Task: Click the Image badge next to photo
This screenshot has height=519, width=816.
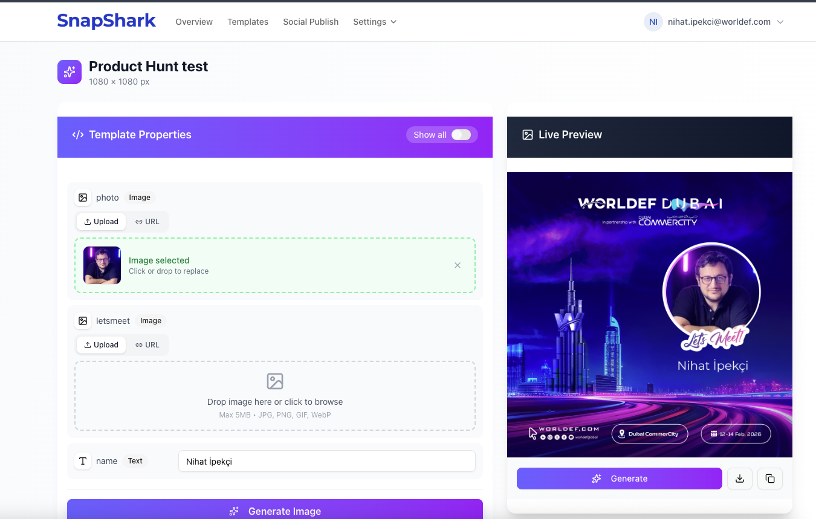Action: tap(140, 198)
